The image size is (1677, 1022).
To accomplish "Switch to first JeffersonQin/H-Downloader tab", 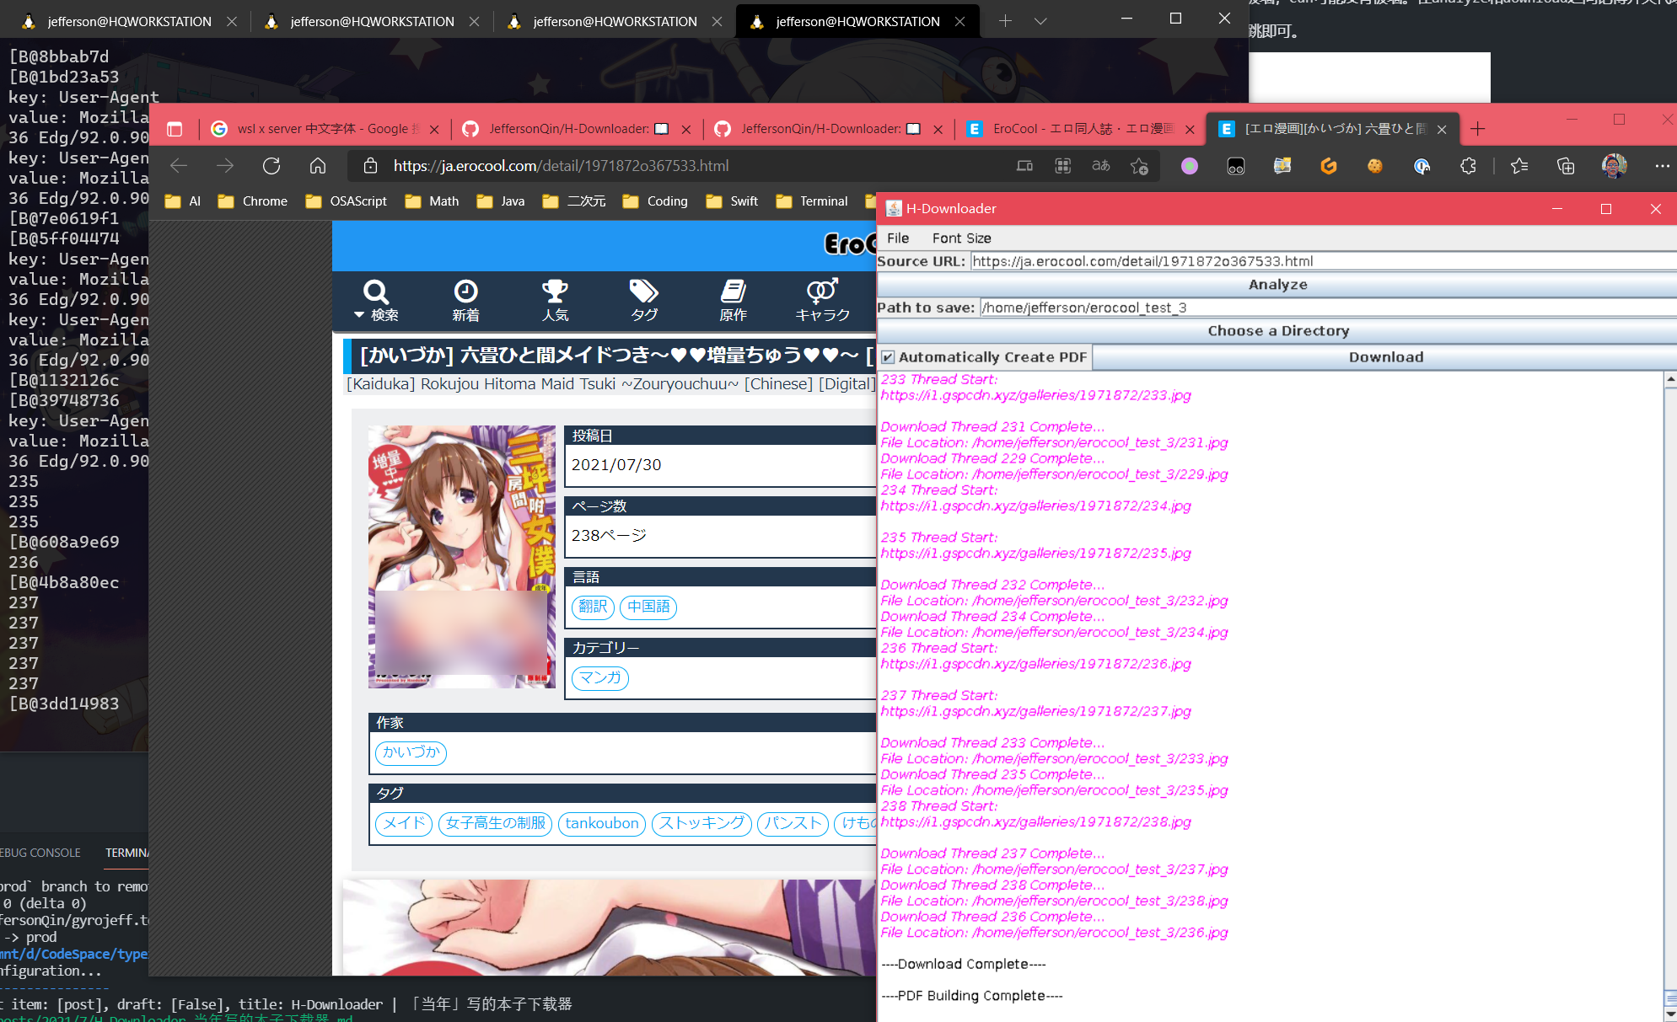I will click(577, 129).
